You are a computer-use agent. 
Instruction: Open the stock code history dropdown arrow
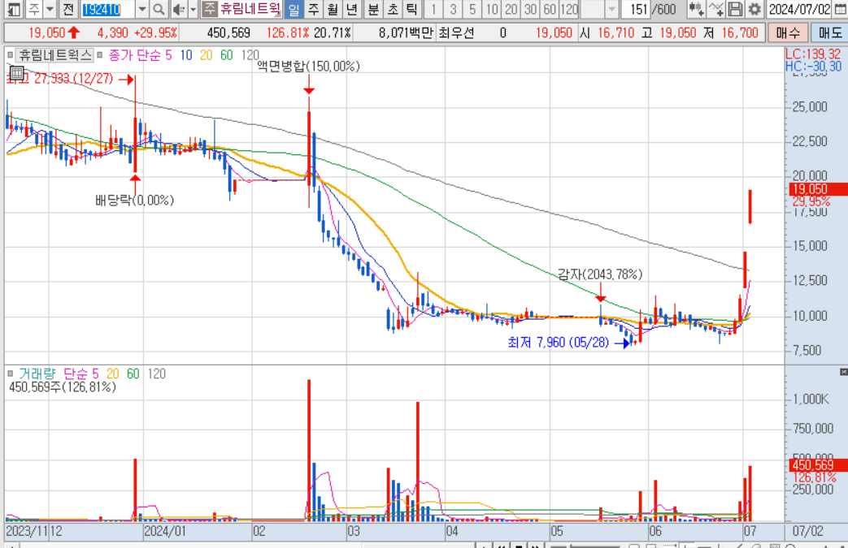(x=142, y=9)
